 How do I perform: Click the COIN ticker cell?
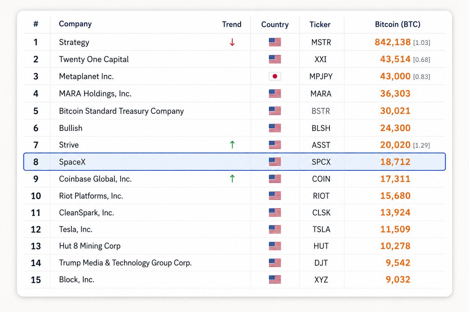coord(320,179)
